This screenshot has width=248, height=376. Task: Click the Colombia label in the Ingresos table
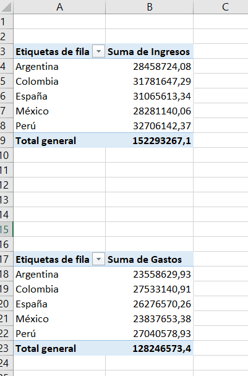point(37,81)
